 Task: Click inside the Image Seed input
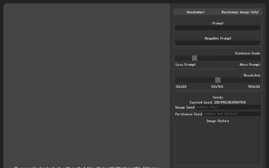pyautogui.click(x=228, y=107)
